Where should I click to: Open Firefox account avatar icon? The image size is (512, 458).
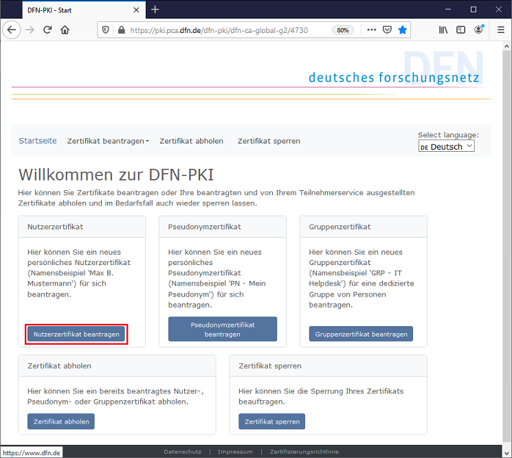pos(479,30)
